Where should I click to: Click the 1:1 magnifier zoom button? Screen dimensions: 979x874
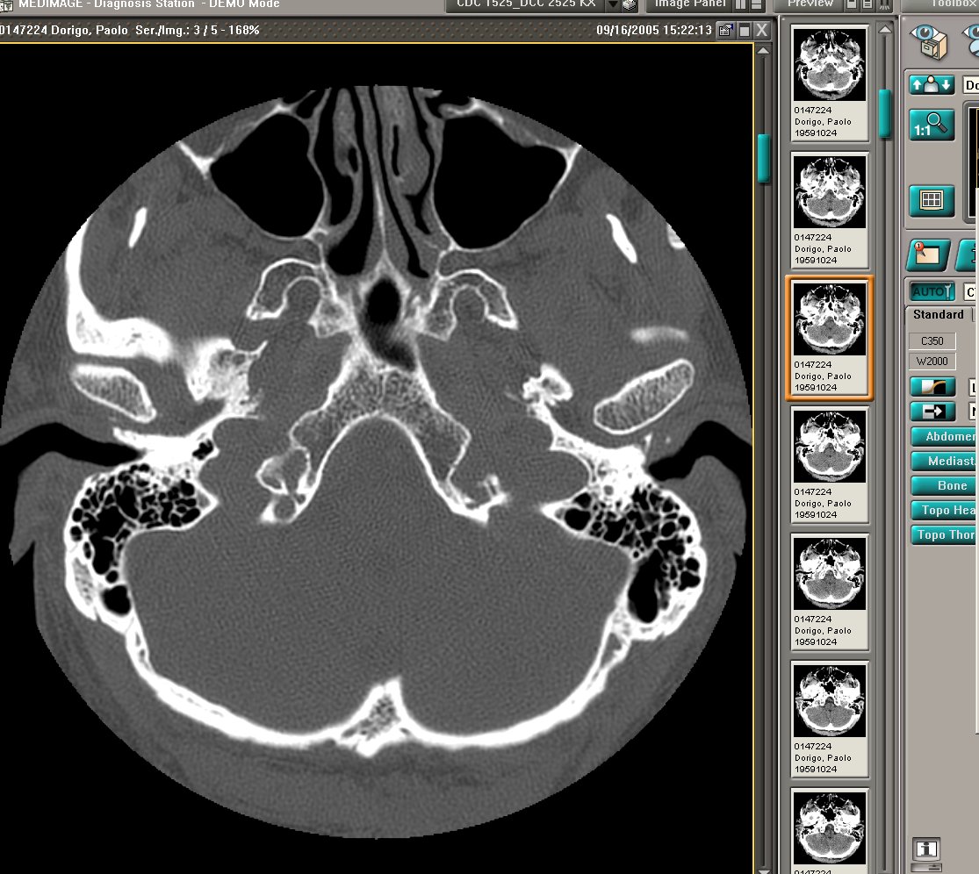click(x=931, y=126)
